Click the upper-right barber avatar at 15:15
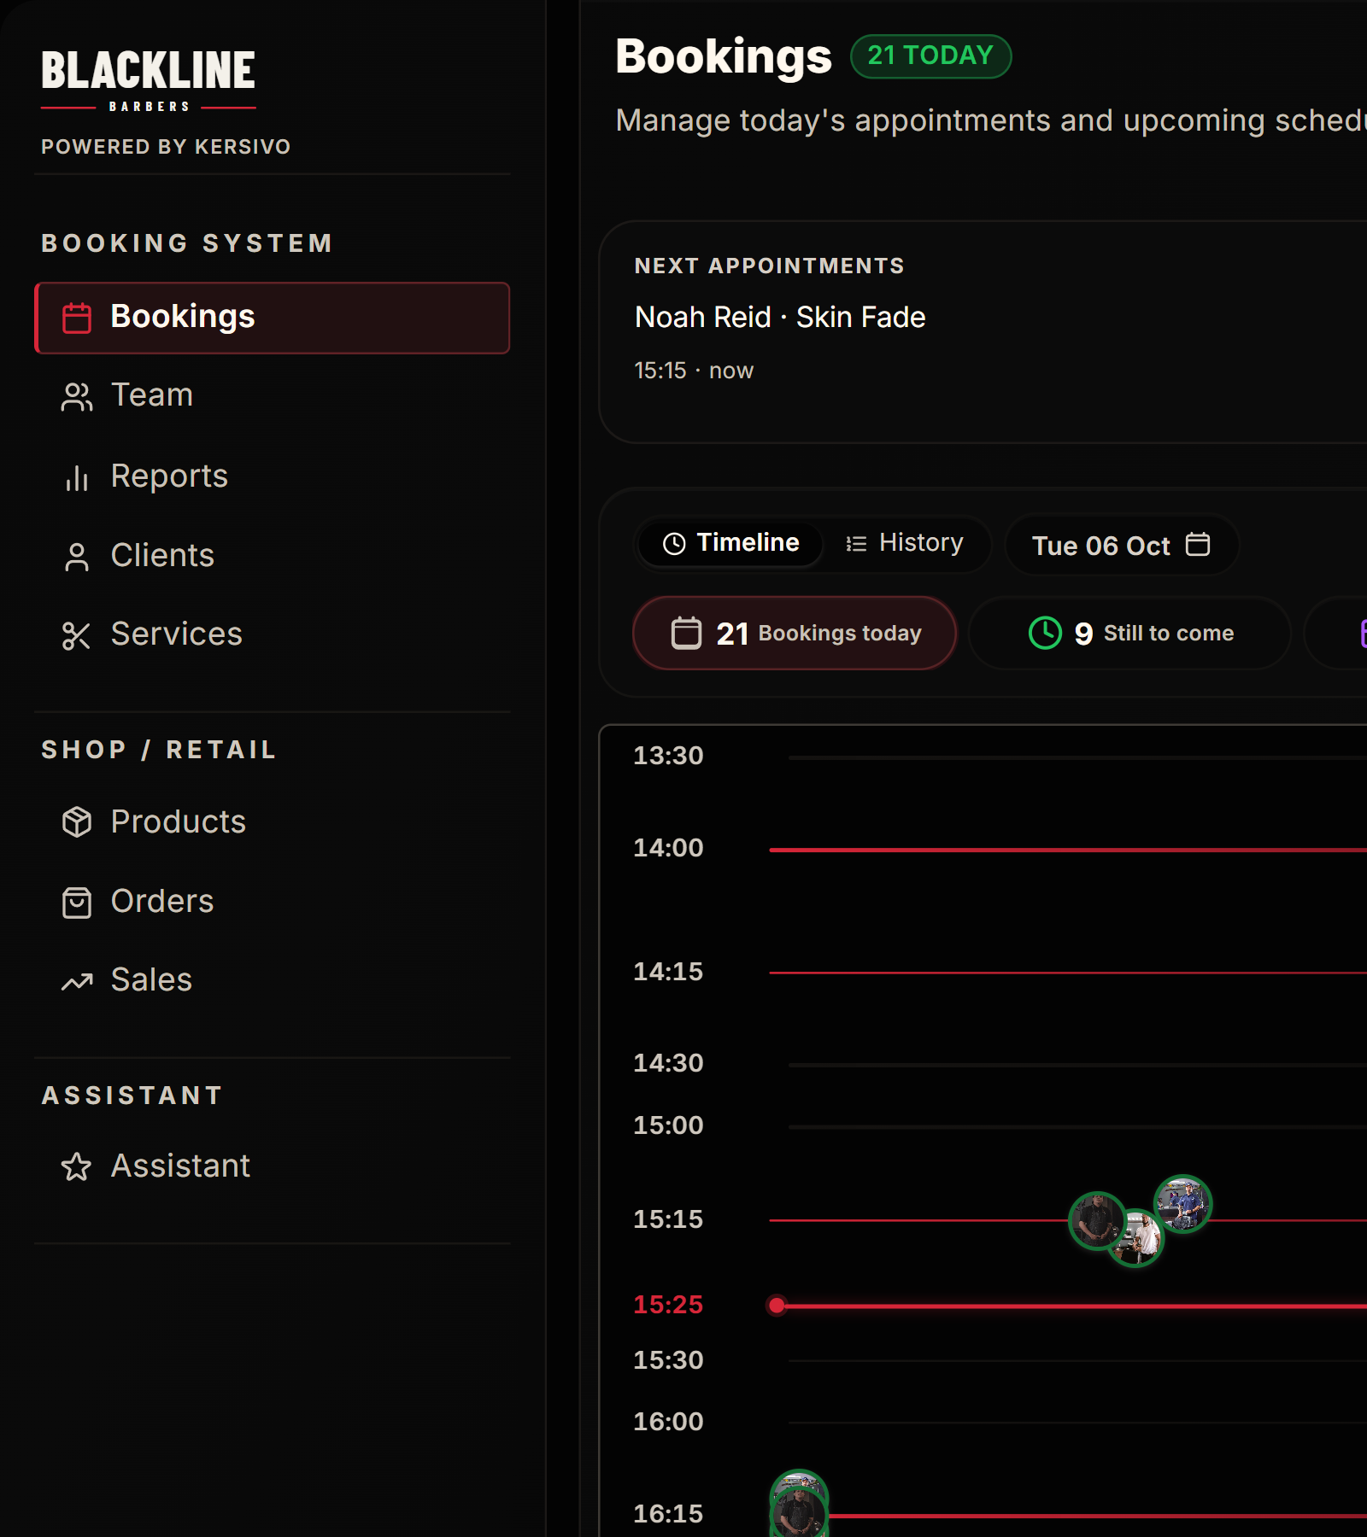1367x1537 pixels. (1183, 1204)
